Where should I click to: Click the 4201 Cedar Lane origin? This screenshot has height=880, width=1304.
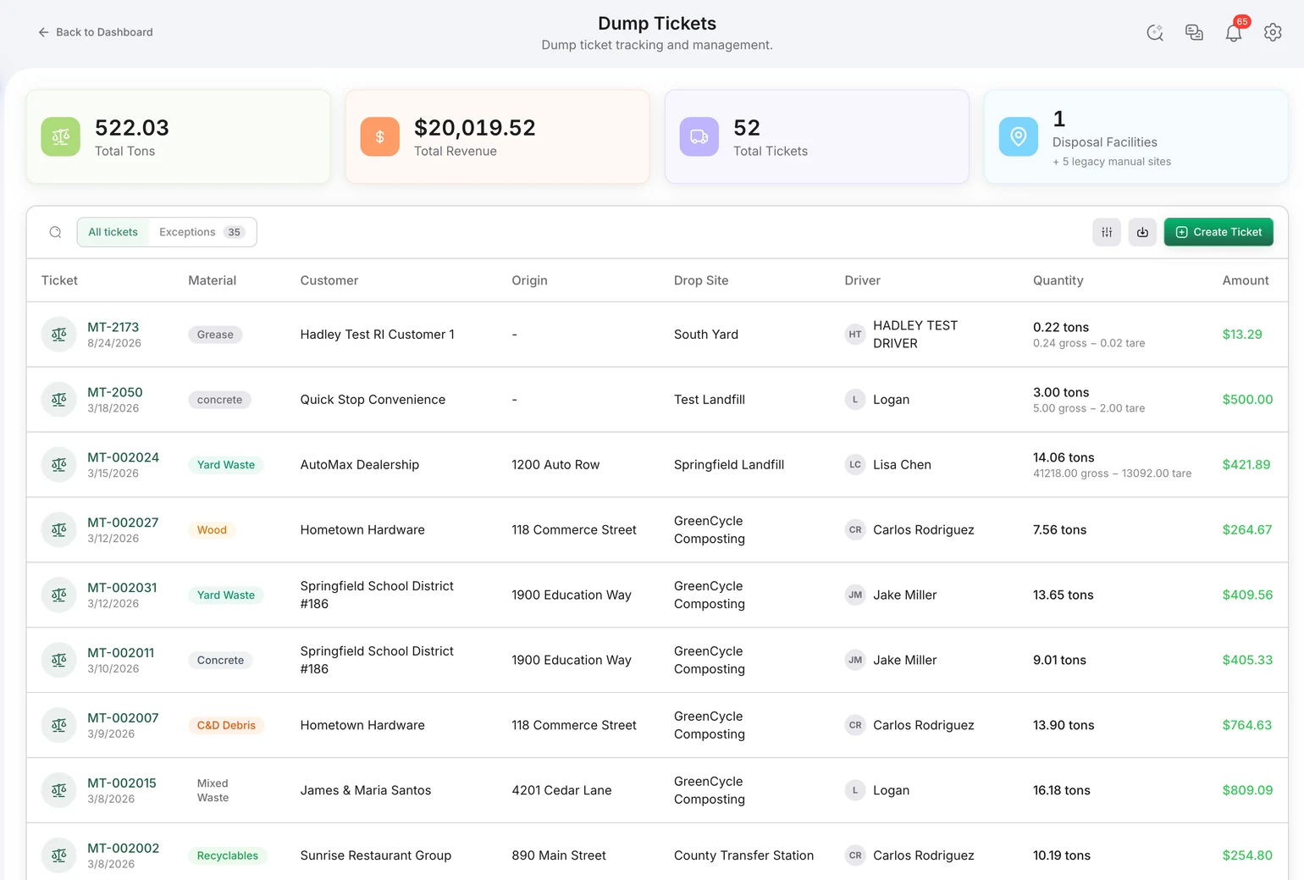(561, 790)
